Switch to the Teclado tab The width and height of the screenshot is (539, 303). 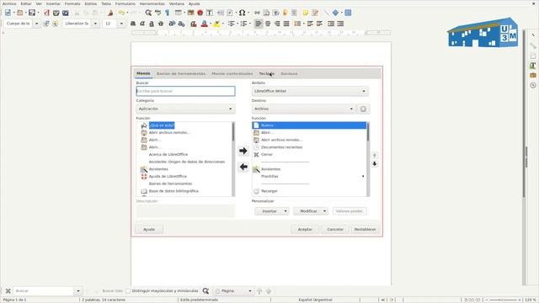267,73
